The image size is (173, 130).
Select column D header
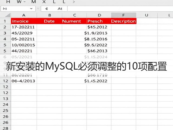click(x=99, y=15)
